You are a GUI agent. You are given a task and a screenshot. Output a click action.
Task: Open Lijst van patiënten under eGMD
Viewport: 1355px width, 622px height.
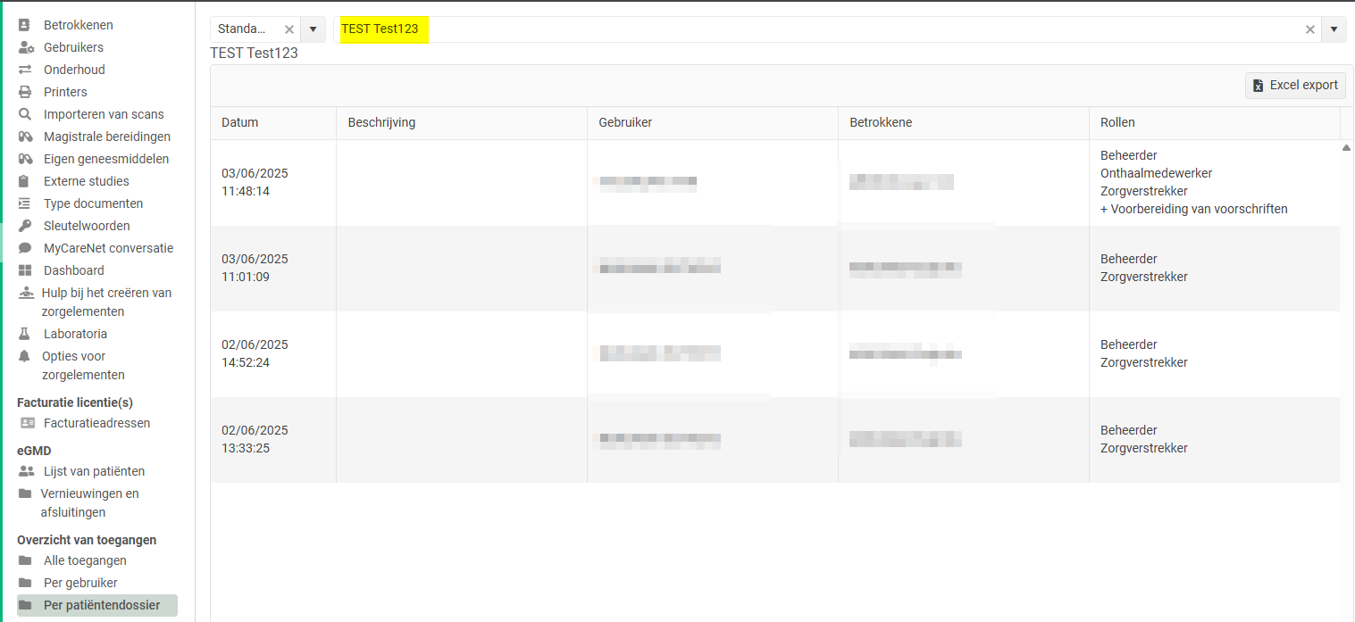click(94, 471)
